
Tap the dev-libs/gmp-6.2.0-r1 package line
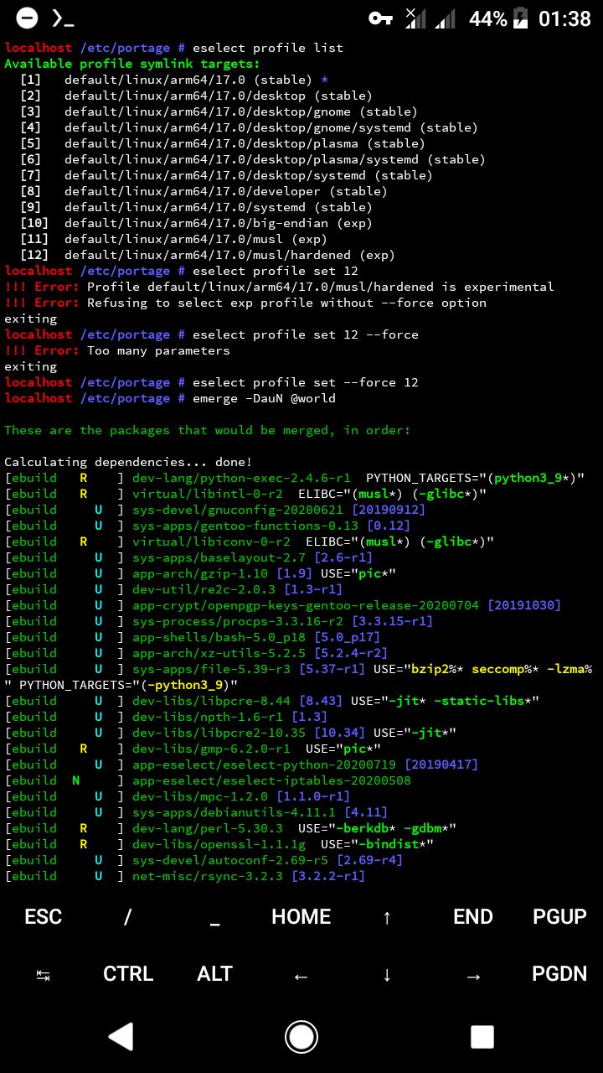coord(193,749)
